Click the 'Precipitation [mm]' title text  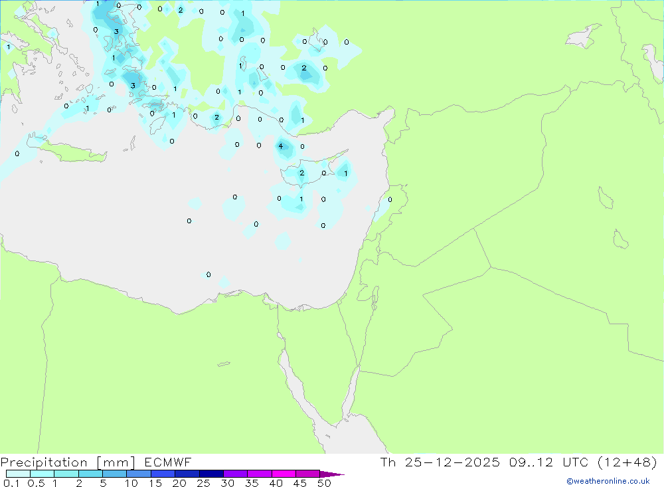coord(68,462)
